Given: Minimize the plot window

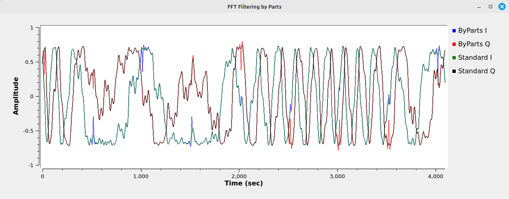Looking at the screenshot, I should (x=479, y=7).
